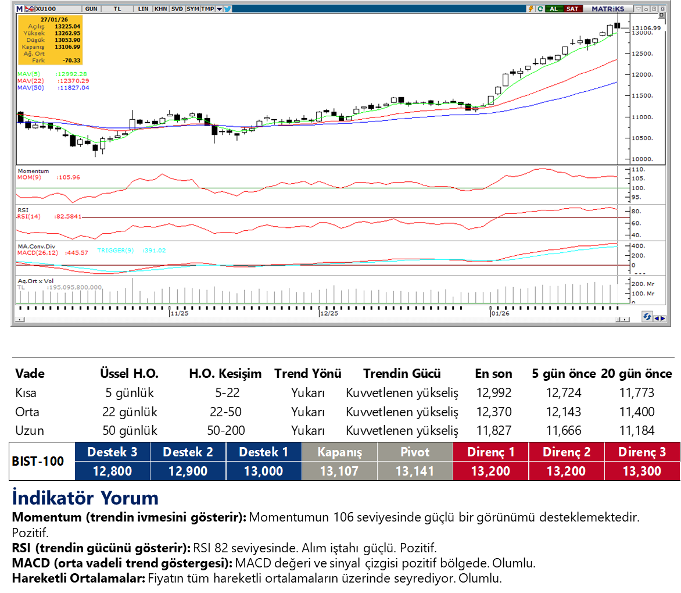The width and height of the screenshot is (681, 593).
Task: Select the TMP toolbar item
Action: click(207, 9)
